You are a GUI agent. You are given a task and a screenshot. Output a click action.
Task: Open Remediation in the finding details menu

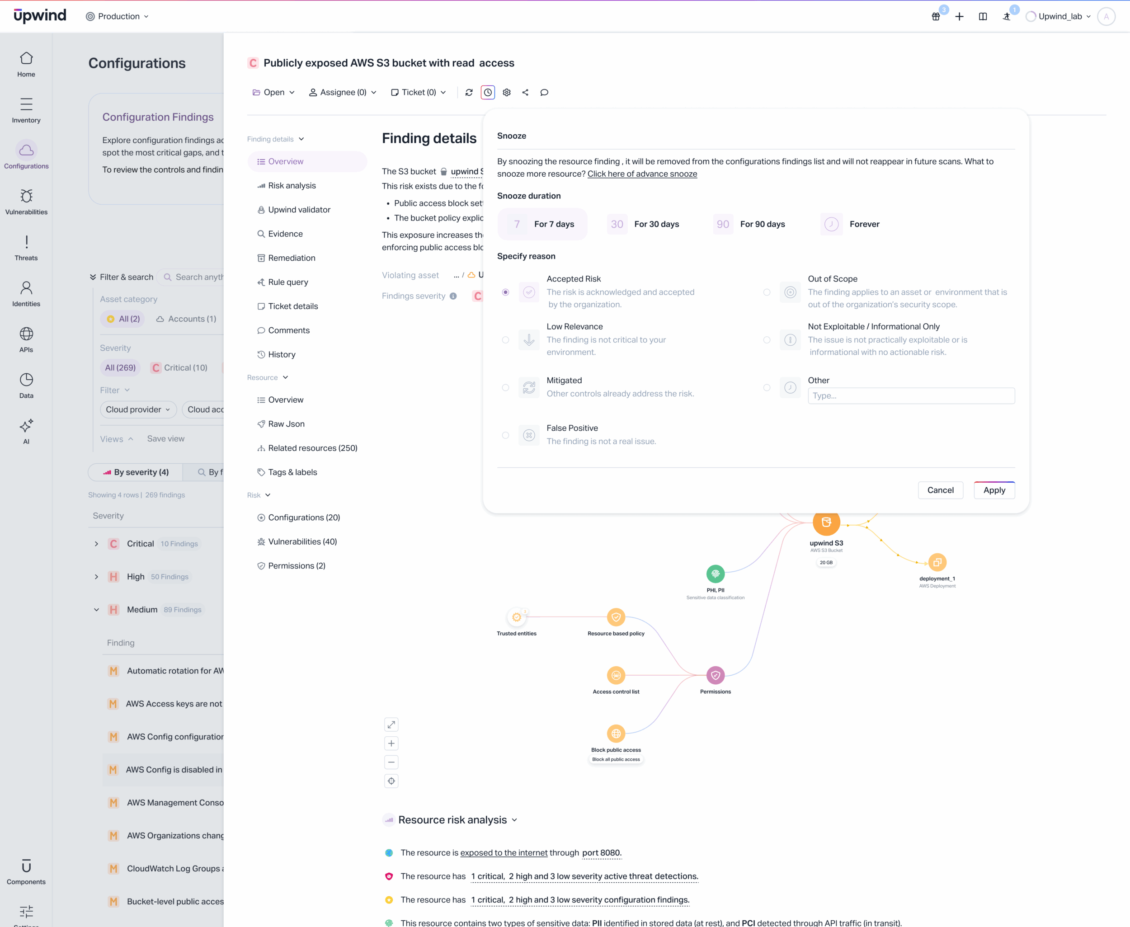pyautogui.click(x=292, y=258)
